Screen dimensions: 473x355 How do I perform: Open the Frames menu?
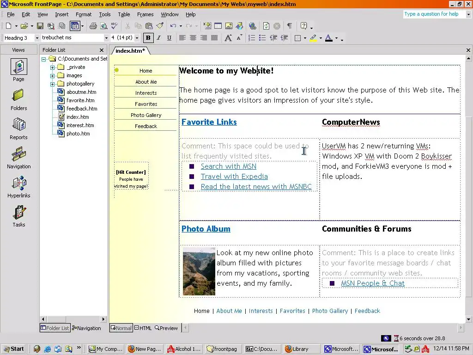pos(145,14)
